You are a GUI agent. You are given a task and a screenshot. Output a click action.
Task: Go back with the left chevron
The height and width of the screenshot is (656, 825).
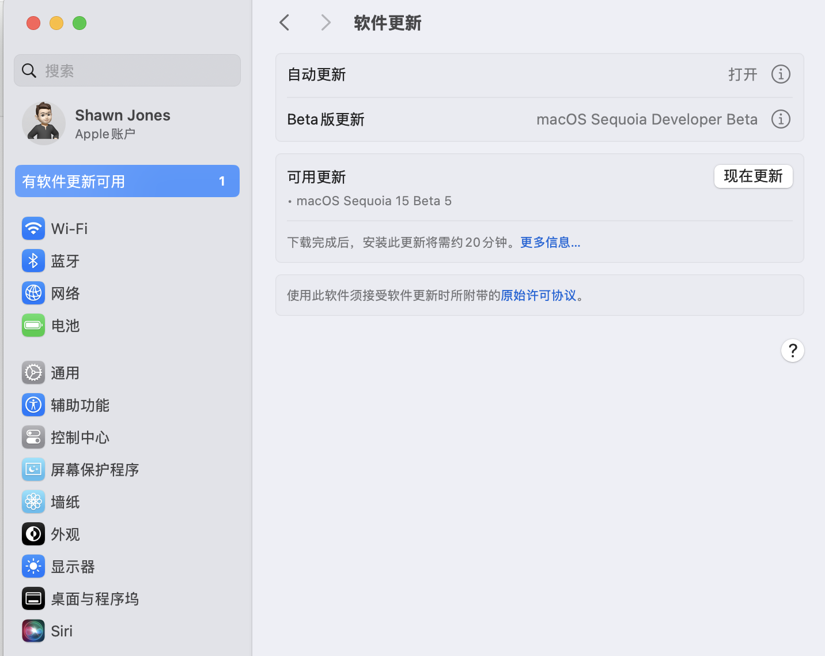pos(284,23)
